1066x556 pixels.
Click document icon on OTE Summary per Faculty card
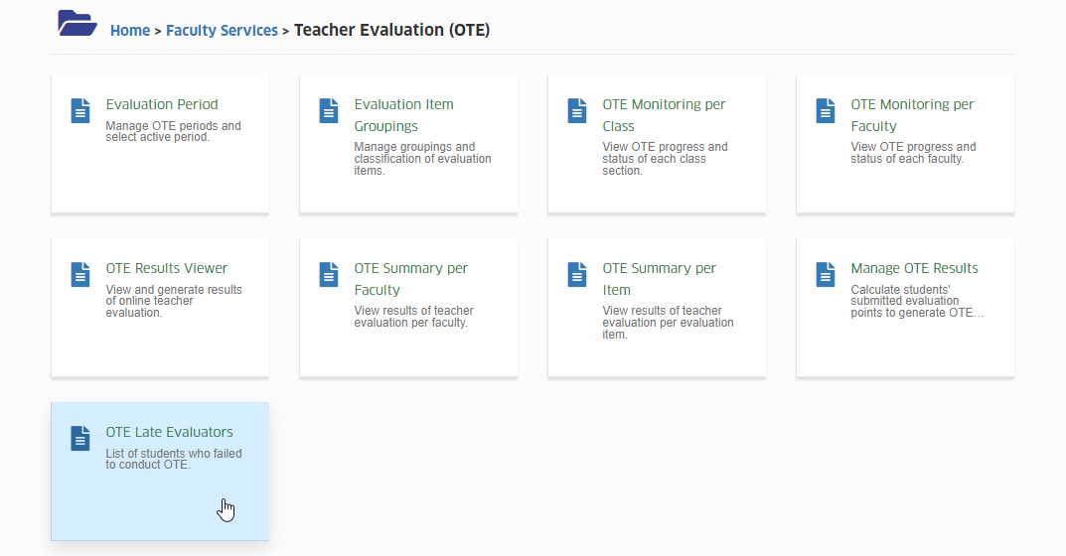(329, 275)
